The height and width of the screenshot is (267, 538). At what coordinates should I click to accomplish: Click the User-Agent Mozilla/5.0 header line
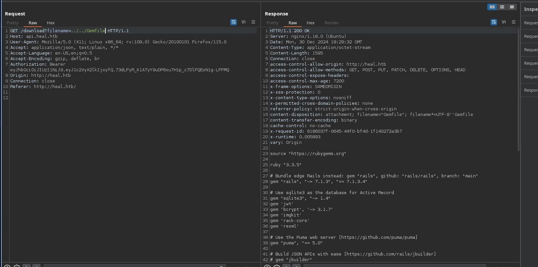pyautogui.click(x=118, y=42)
